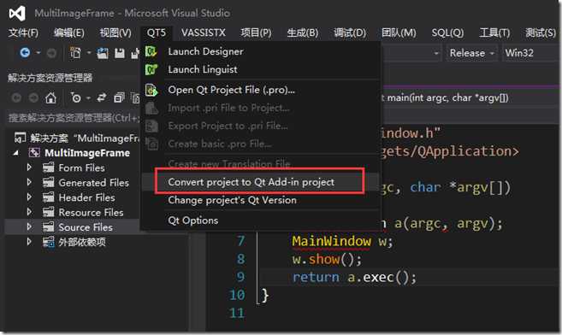Click the MultiImageFrame project icon
The width and height of the screenshot is (562, 335).
pyautogui.click(x=34, y=153)
